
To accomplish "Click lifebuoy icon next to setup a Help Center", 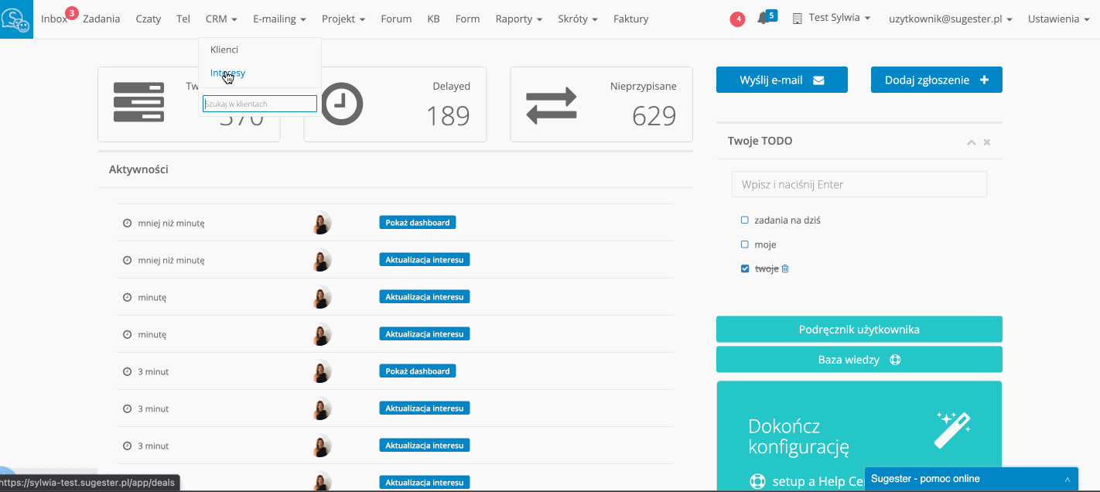I will point(757,481).
